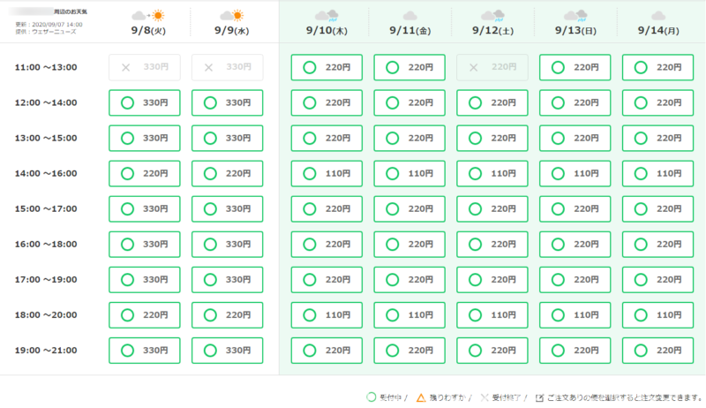The height and width of the screenshot is (408, 706).
Task: Select the 11:00～13:00 slot for 9/11
Action: [409, 67]
